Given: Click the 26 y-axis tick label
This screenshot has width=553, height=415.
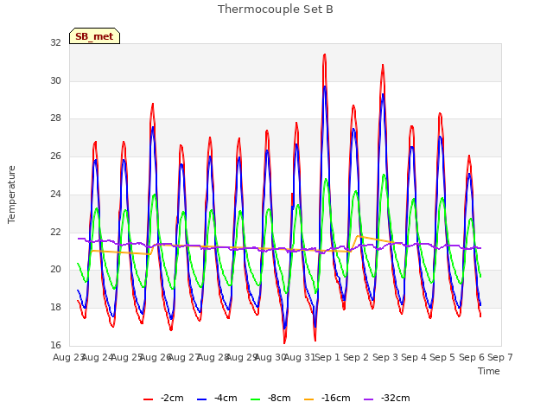Looking at the screenshot, I should 55,156.
